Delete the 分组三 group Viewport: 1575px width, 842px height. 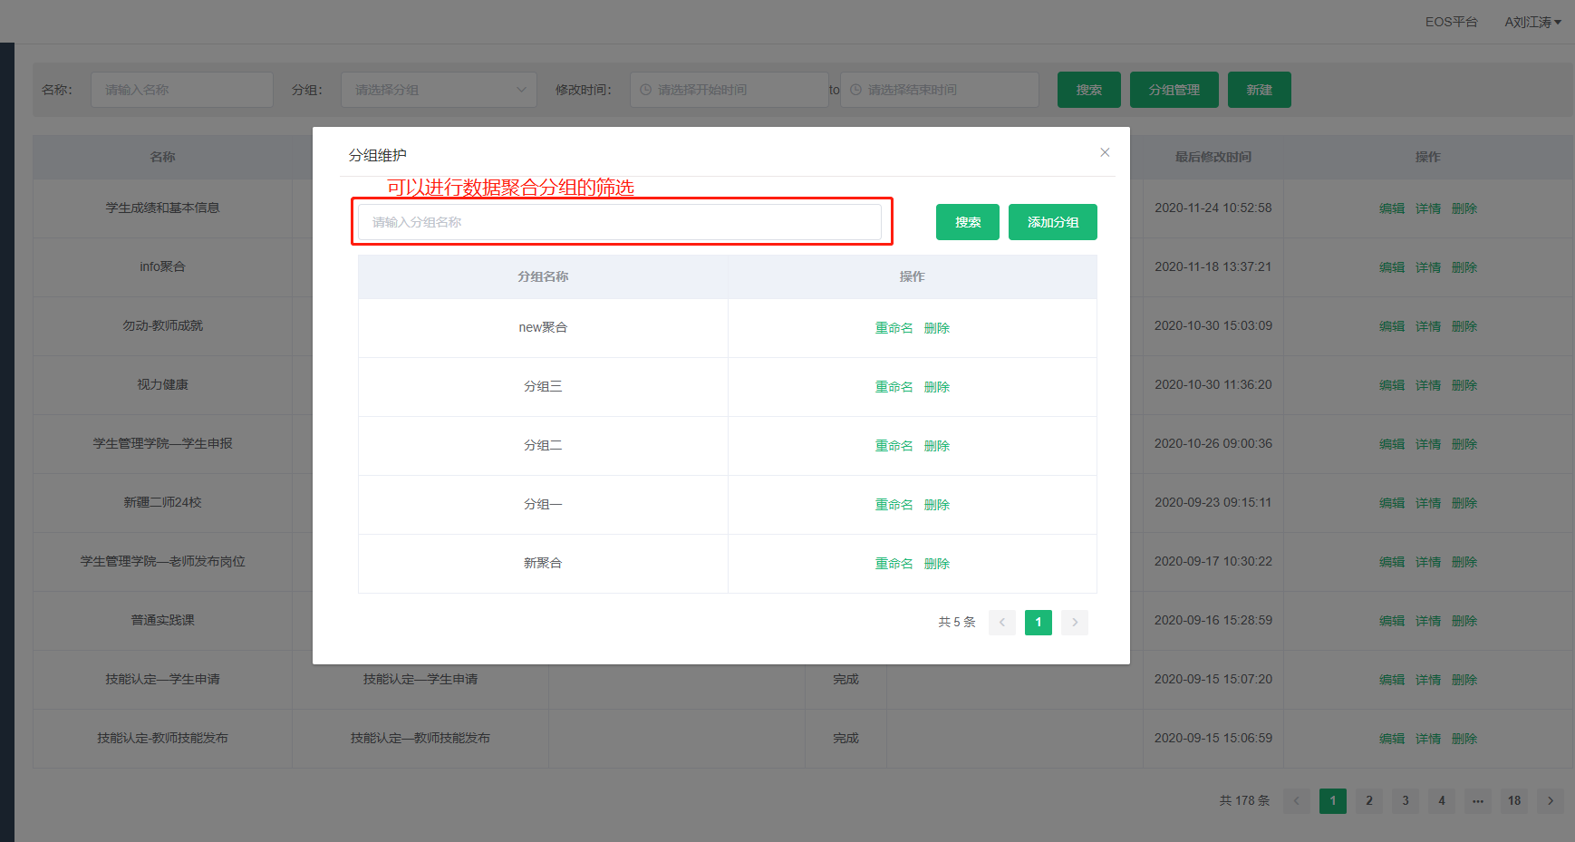pyautogui.click(x=937, y=387)
